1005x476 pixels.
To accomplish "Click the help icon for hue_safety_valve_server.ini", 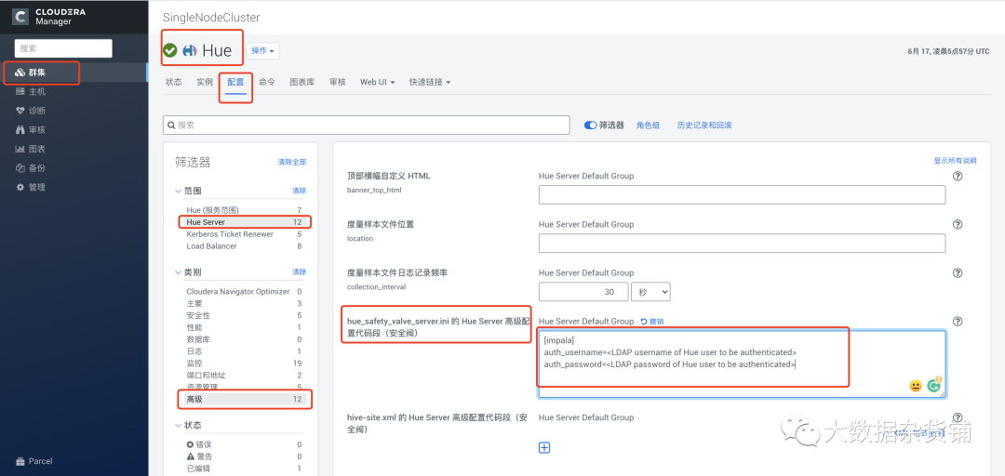I will 958,322.
